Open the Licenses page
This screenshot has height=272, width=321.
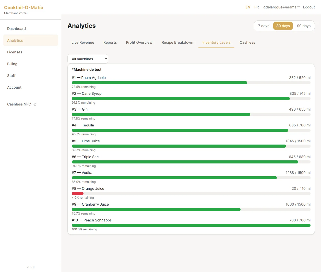pos(31,52)
